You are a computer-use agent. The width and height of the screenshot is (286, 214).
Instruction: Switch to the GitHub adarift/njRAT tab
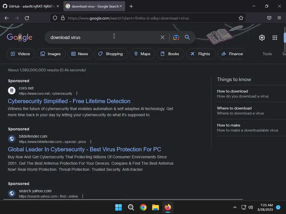[31, 6]
